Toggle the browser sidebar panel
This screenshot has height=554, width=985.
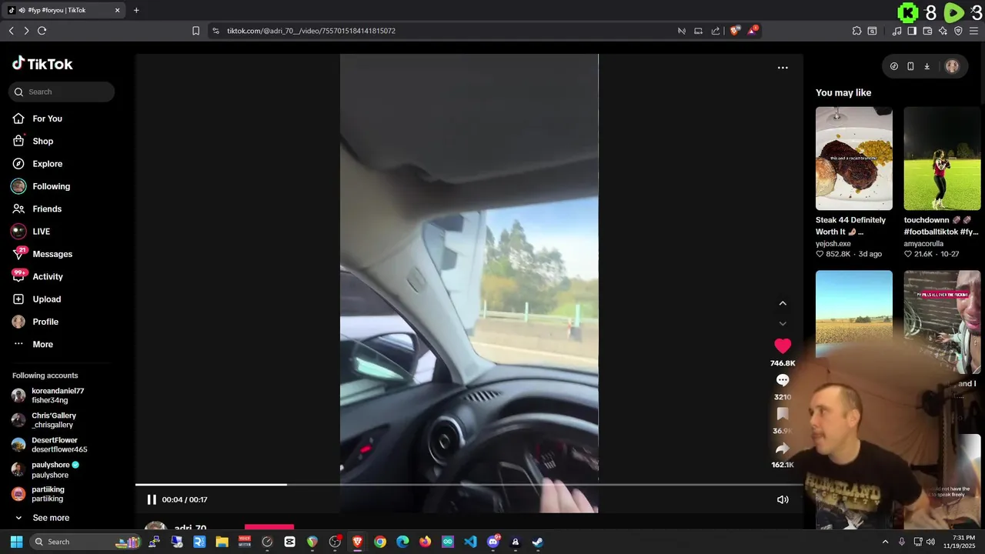[x=912, y=31]
